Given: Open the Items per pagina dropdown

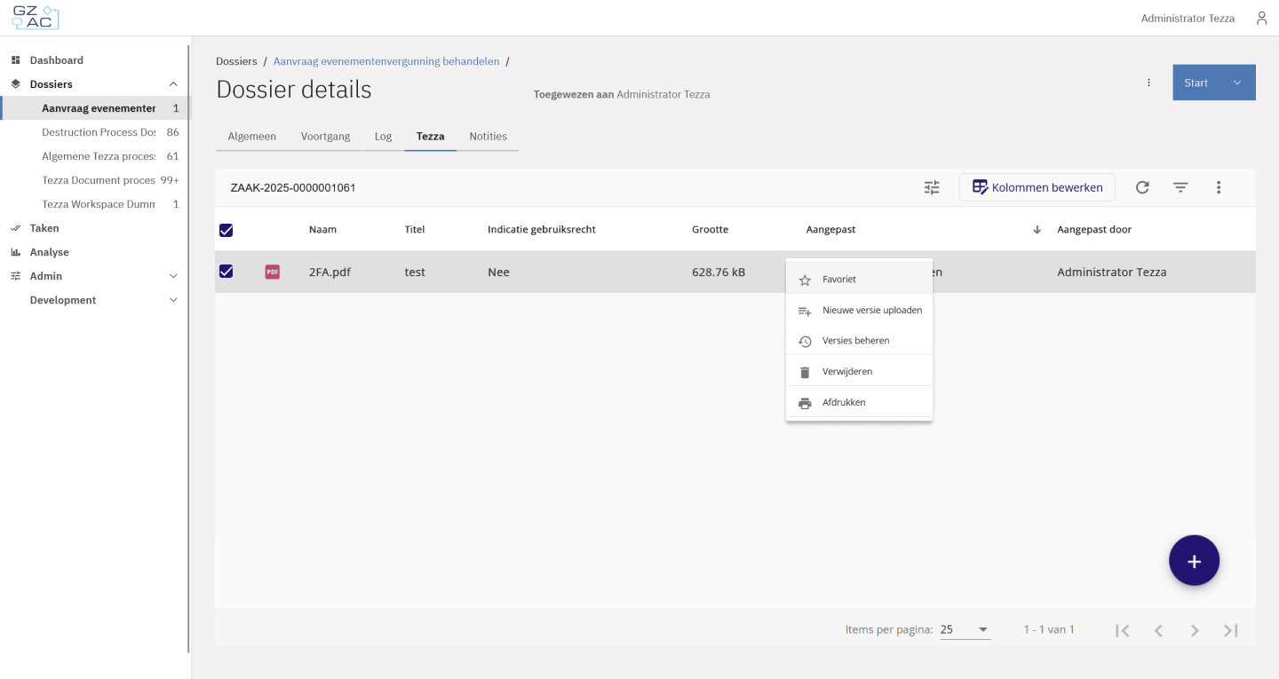Looking at the screenshot, I should pos(965,629).
